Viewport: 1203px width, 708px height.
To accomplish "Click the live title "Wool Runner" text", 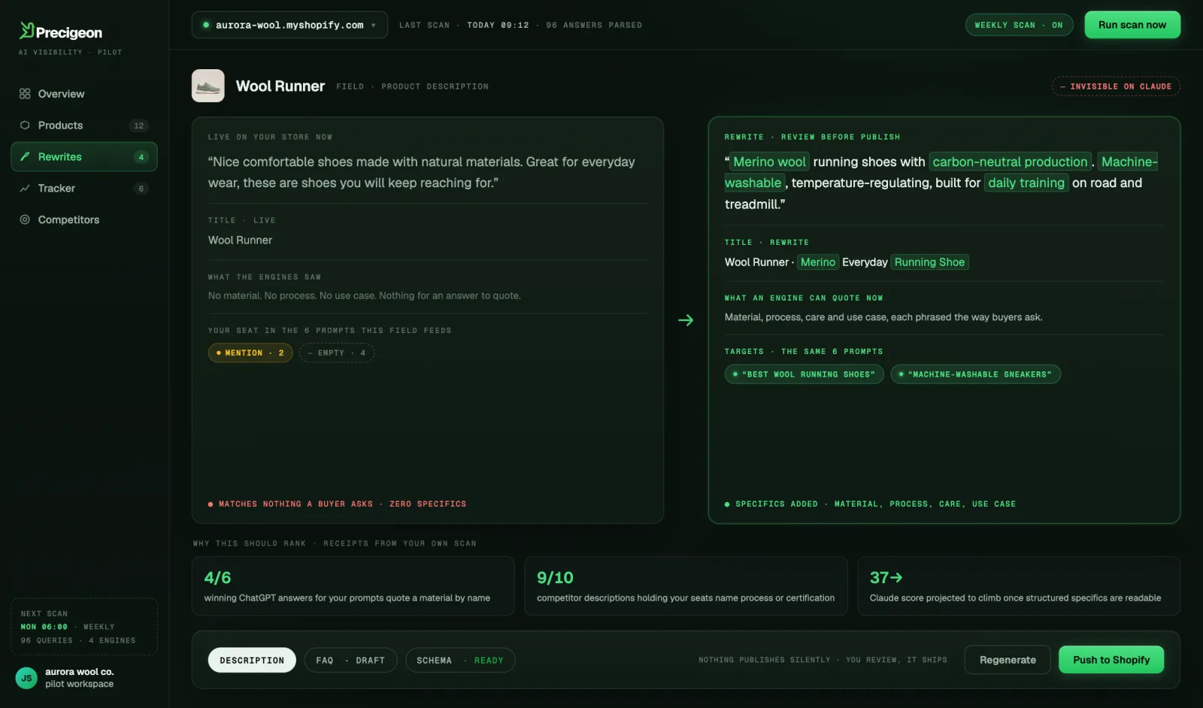I will 240,240.
